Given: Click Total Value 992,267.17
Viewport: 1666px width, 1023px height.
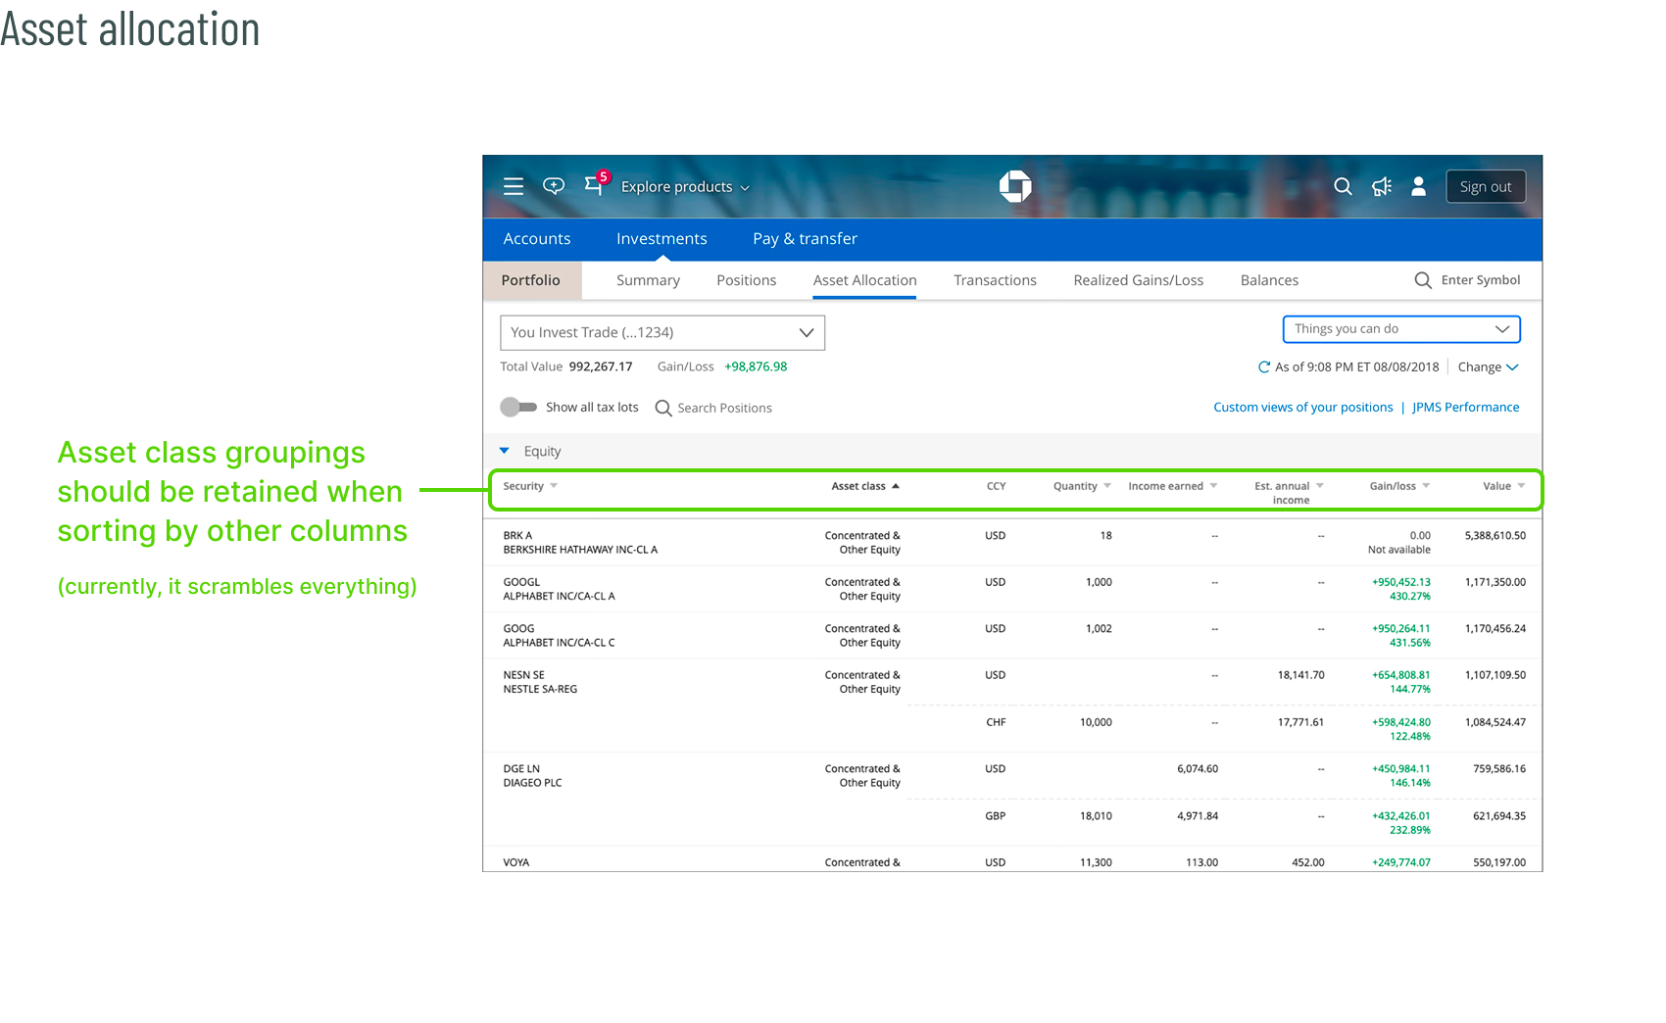Looking at the screenshot, I should tap(601, 366).
